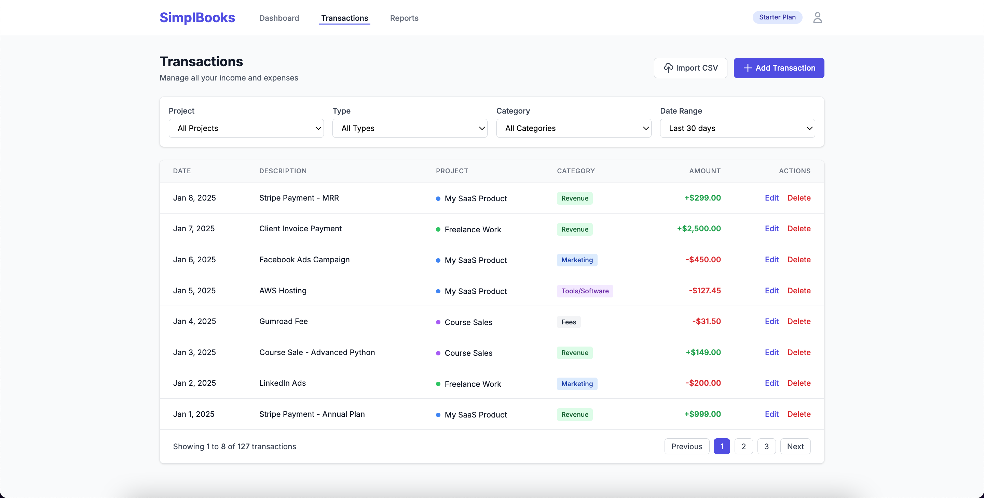Click the SimplBooks logo
This screenshot has width=984, height=498.
[197, 17]
